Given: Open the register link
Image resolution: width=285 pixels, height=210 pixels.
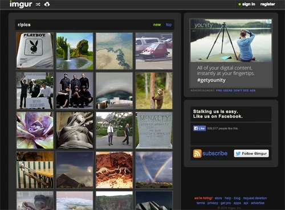Looking at the screenshot, I should tap(267, 4).
